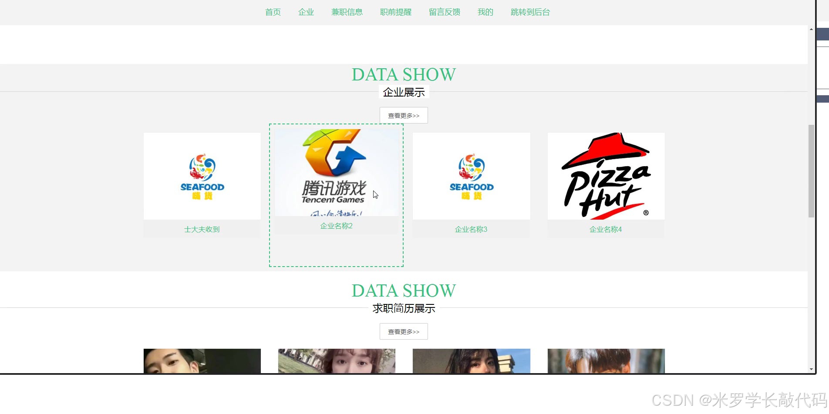Click the company name 士大夫收到
Screen dimensions: 829x414
click(202, 229)
